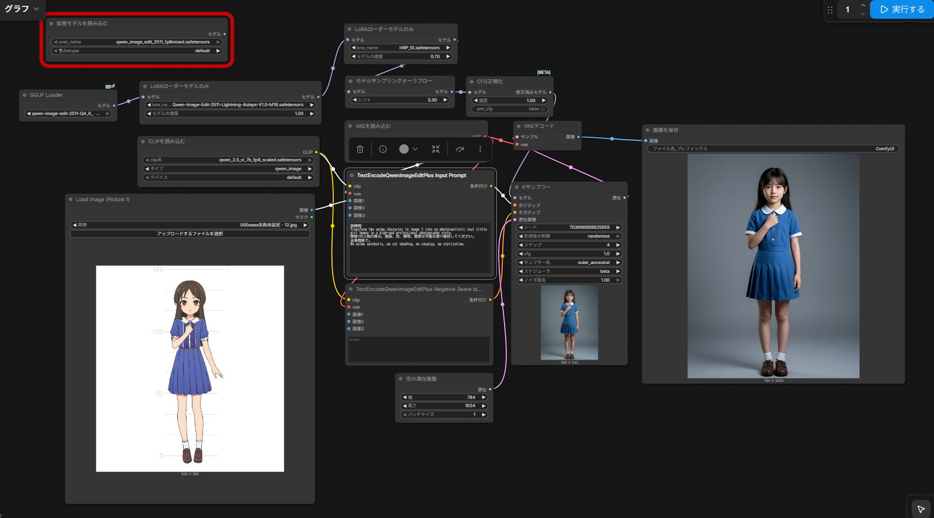Click HRP_10 LoRA モデルの強度 0.70 slider
This screenshot has height=518, width=934.
[x=401, y=56]
